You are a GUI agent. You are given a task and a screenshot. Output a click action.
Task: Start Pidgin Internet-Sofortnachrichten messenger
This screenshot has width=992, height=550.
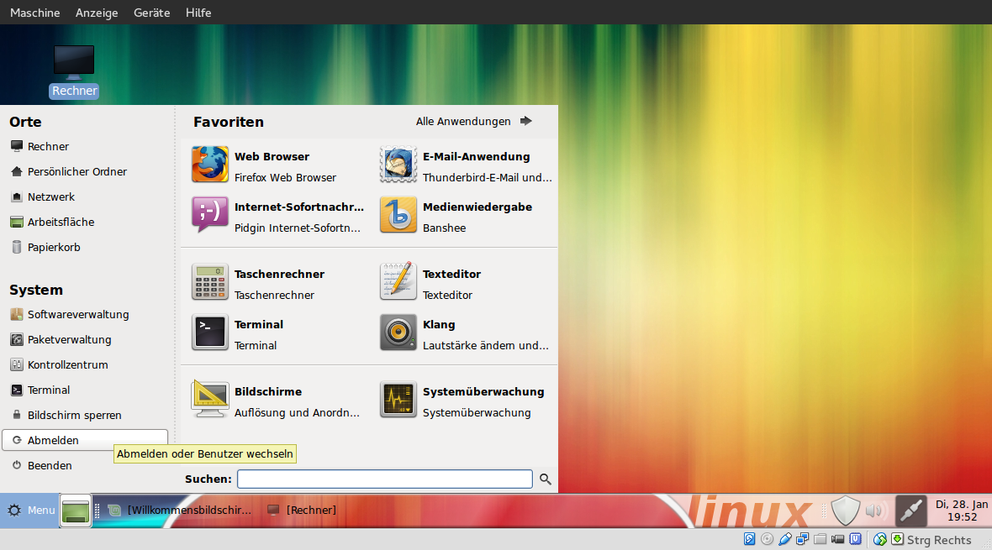[x=210, y=215]
